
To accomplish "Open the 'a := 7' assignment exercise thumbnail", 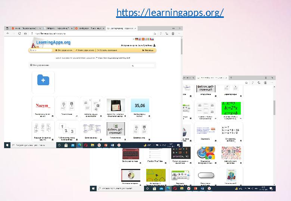I will (x=231, y=130).
